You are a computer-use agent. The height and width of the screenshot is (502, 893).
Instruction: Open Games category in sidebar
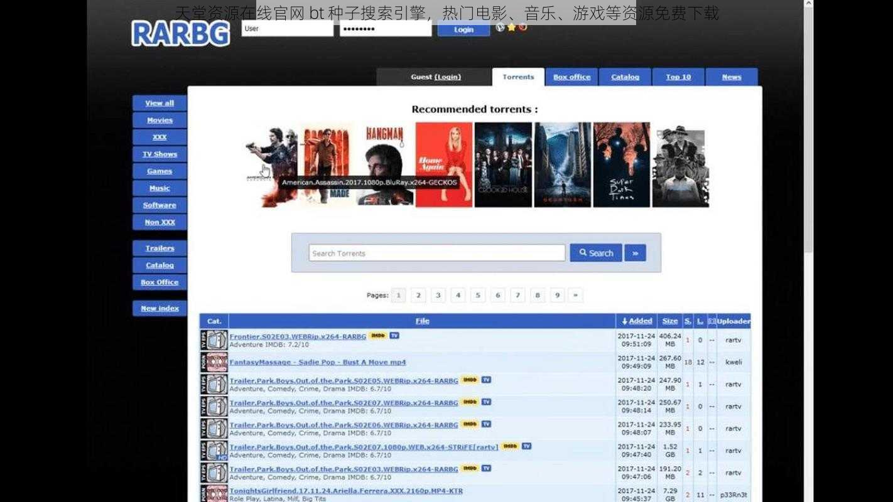(x=160, y=171)
